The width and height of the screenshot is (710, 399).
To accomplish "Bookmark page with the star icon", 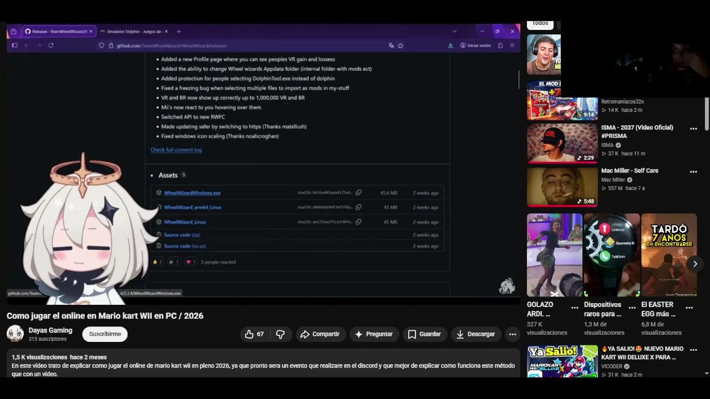I will click(x=400, y=45).
